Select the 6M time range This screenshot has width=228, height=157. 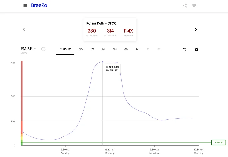126,49
